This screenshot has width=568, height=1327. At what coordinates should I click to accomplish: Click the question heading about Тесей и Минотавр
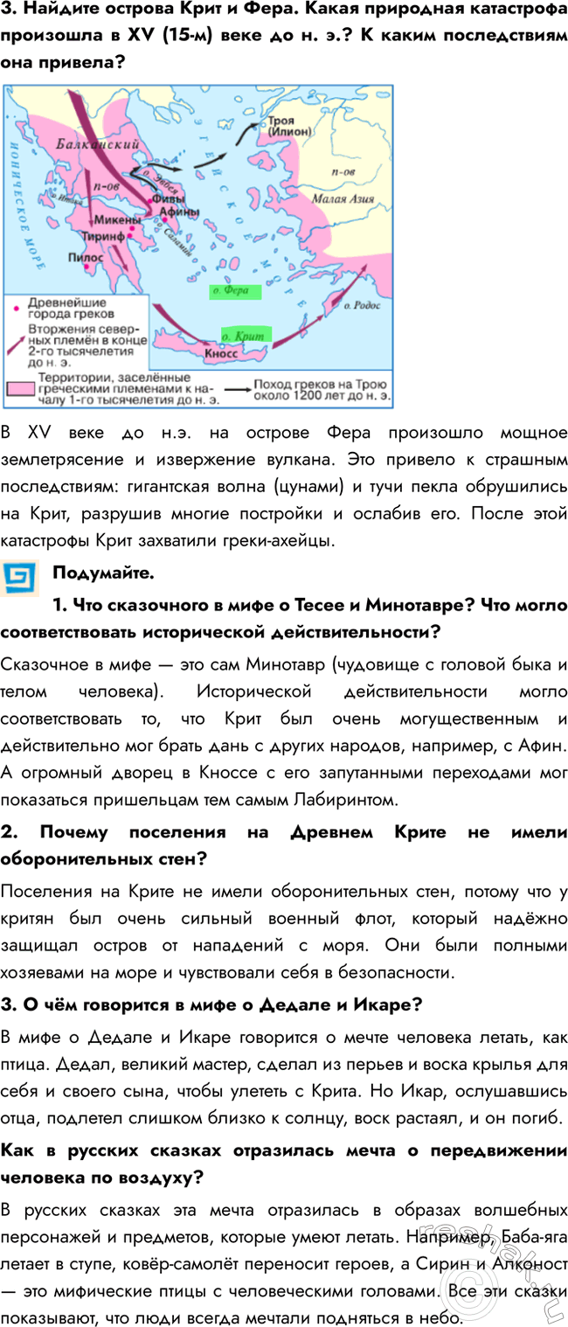pyautogui.click(x=284, y=617)
